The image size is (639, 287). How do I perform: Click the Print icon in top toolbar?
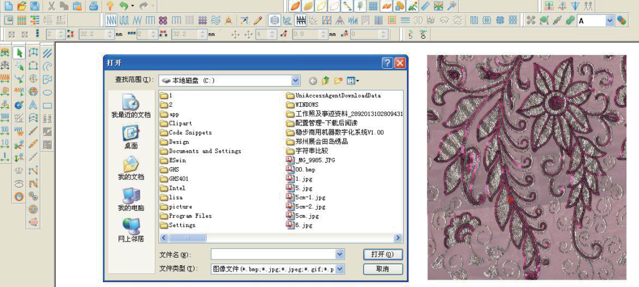point(93,6)
